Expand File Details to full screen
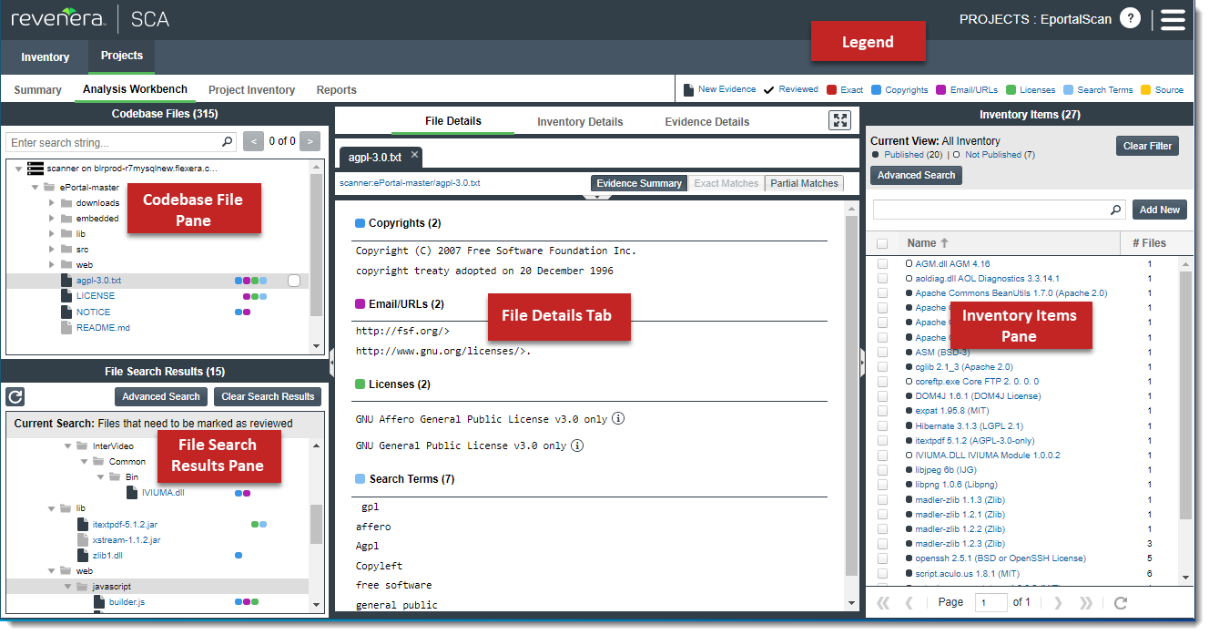 click(x=838, y=121)
